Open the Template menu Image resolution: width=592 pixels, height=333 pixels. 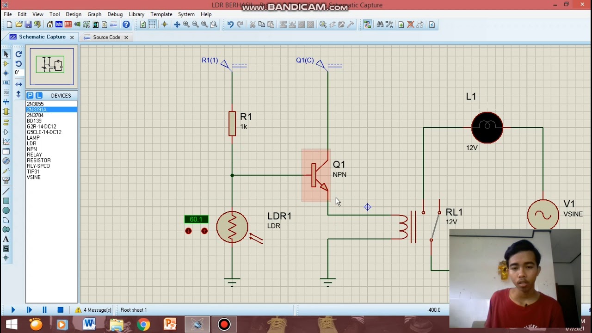pos(161,14)
